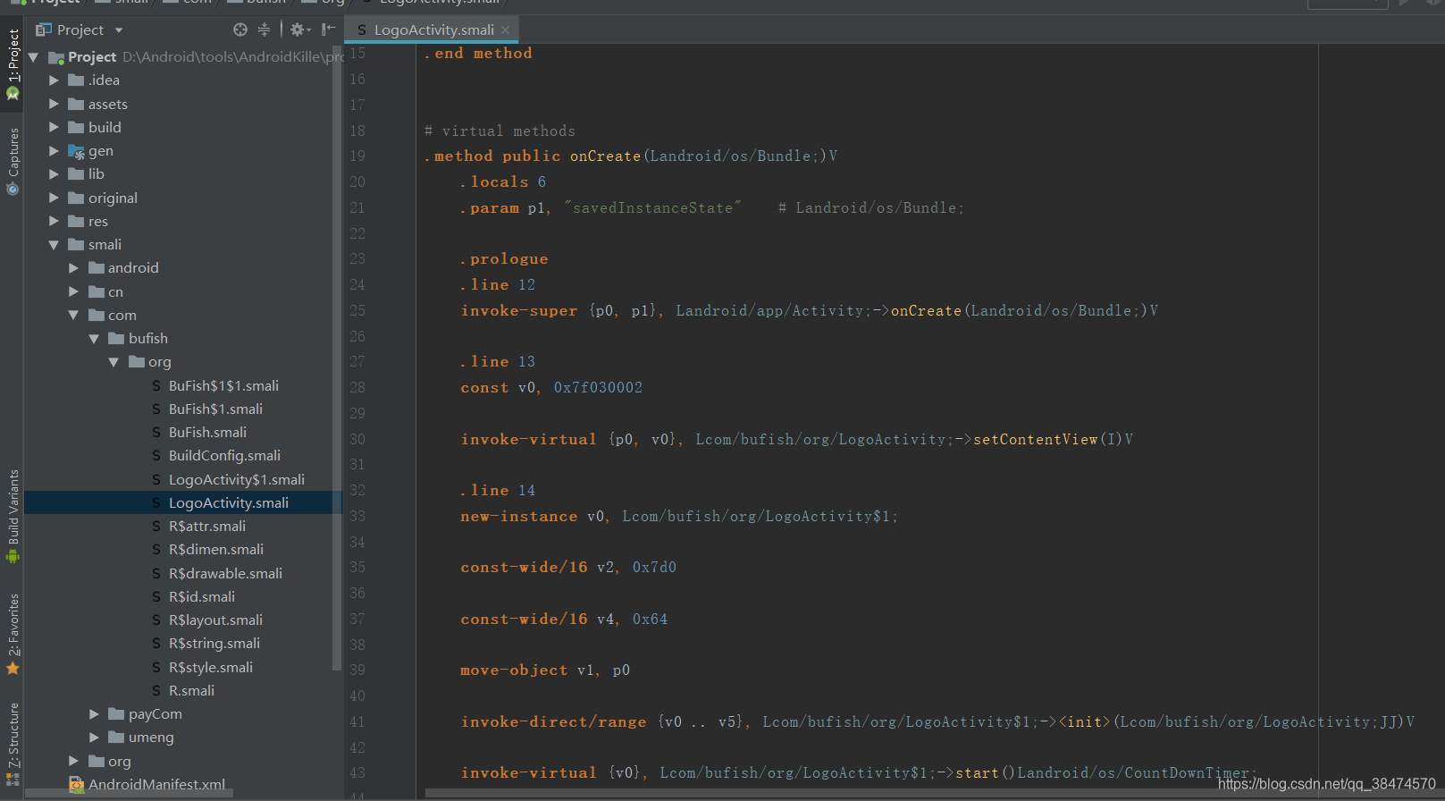Expand the lib folder arrow

coord(54,173)
